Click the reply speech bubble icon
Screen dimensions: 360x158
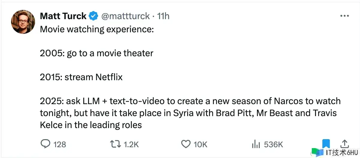click(45, 144)
